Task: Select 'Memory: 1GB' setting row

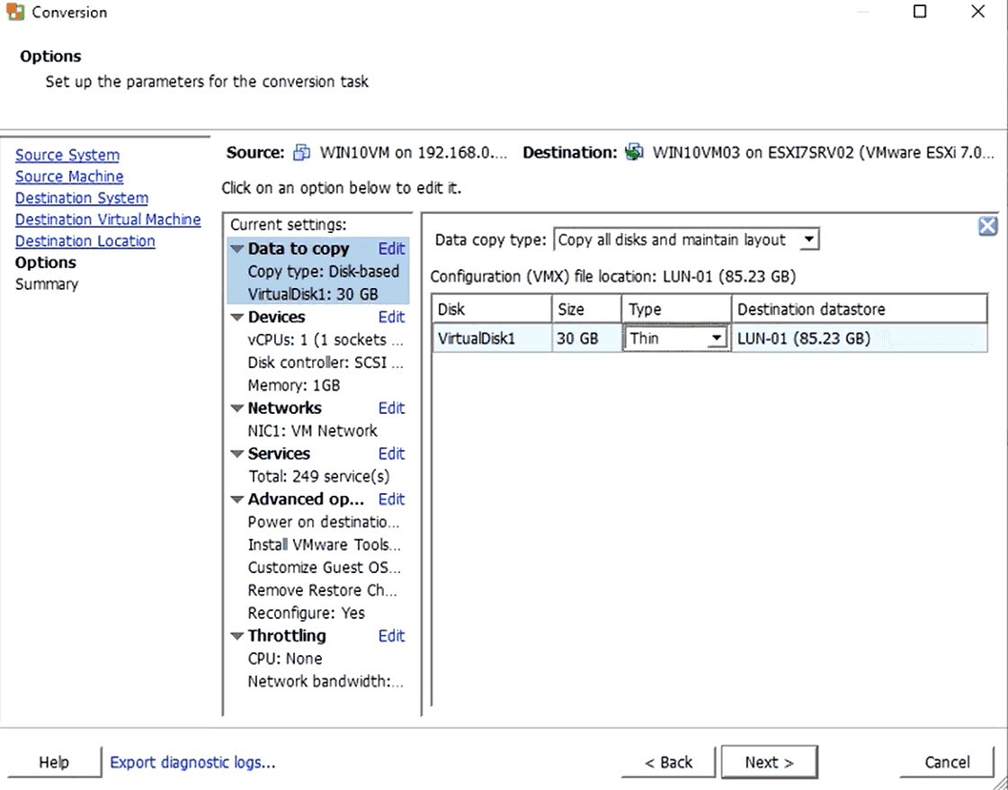Action: click(x=294, y=385)
